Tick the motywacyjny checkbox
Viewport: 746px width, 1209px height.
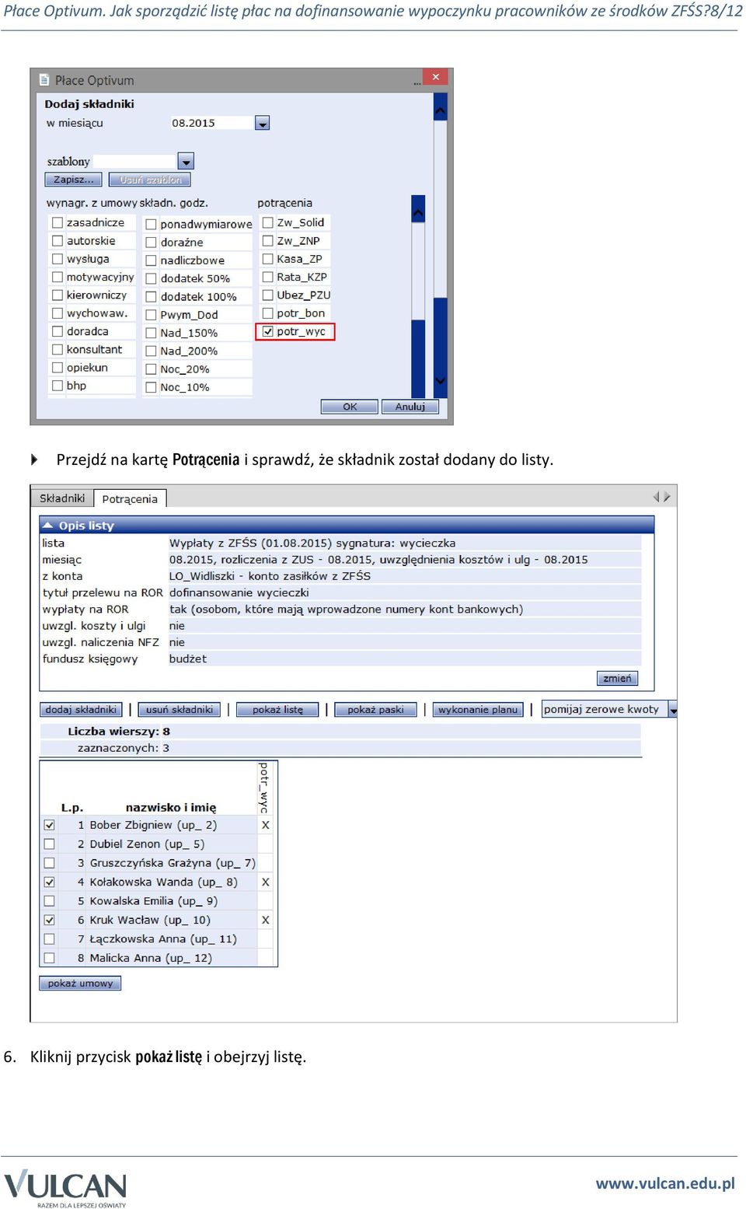[58, 277]
